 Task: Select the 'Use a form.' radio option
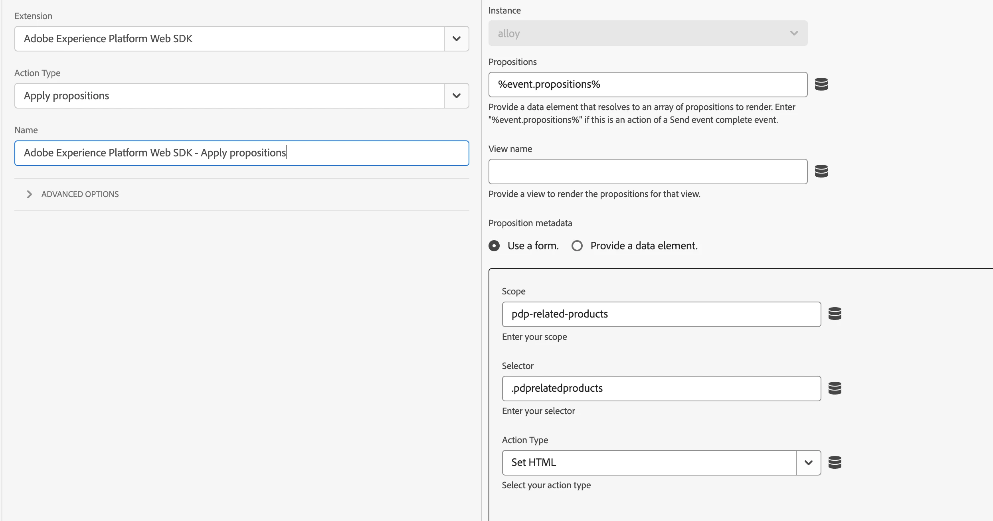tap(494, 246)
